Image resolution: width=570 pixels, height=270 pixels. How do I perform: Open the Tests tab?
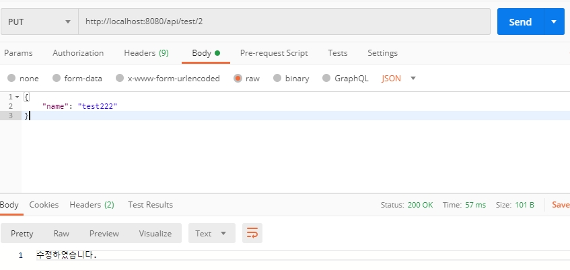tap(337, 53)
